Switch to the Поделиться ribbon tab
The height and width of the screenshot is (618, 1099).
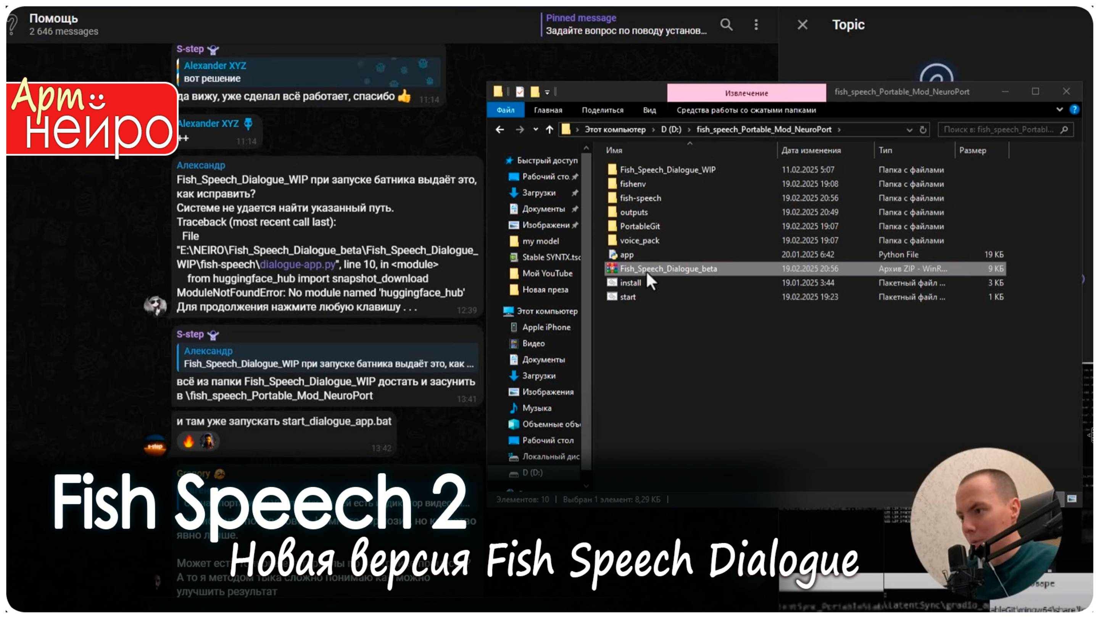pyautogui.click(x=603, y=110)
